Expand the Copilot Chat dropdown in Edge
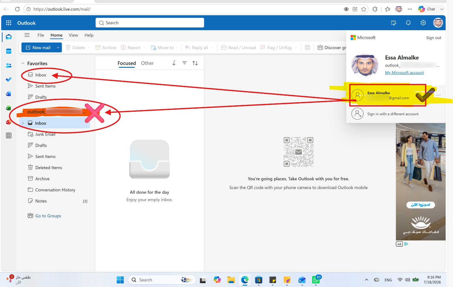The height and width of the screenshot is (287, 453). 442,9
